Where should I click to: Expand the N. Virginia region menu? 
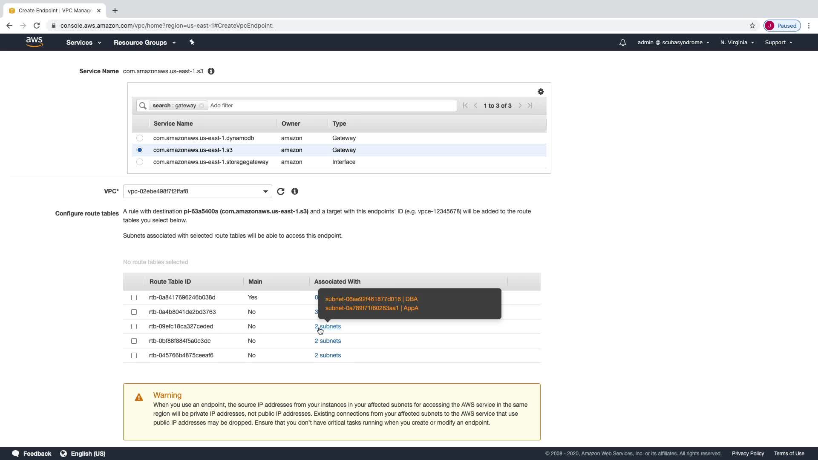(x=737, y=43)
